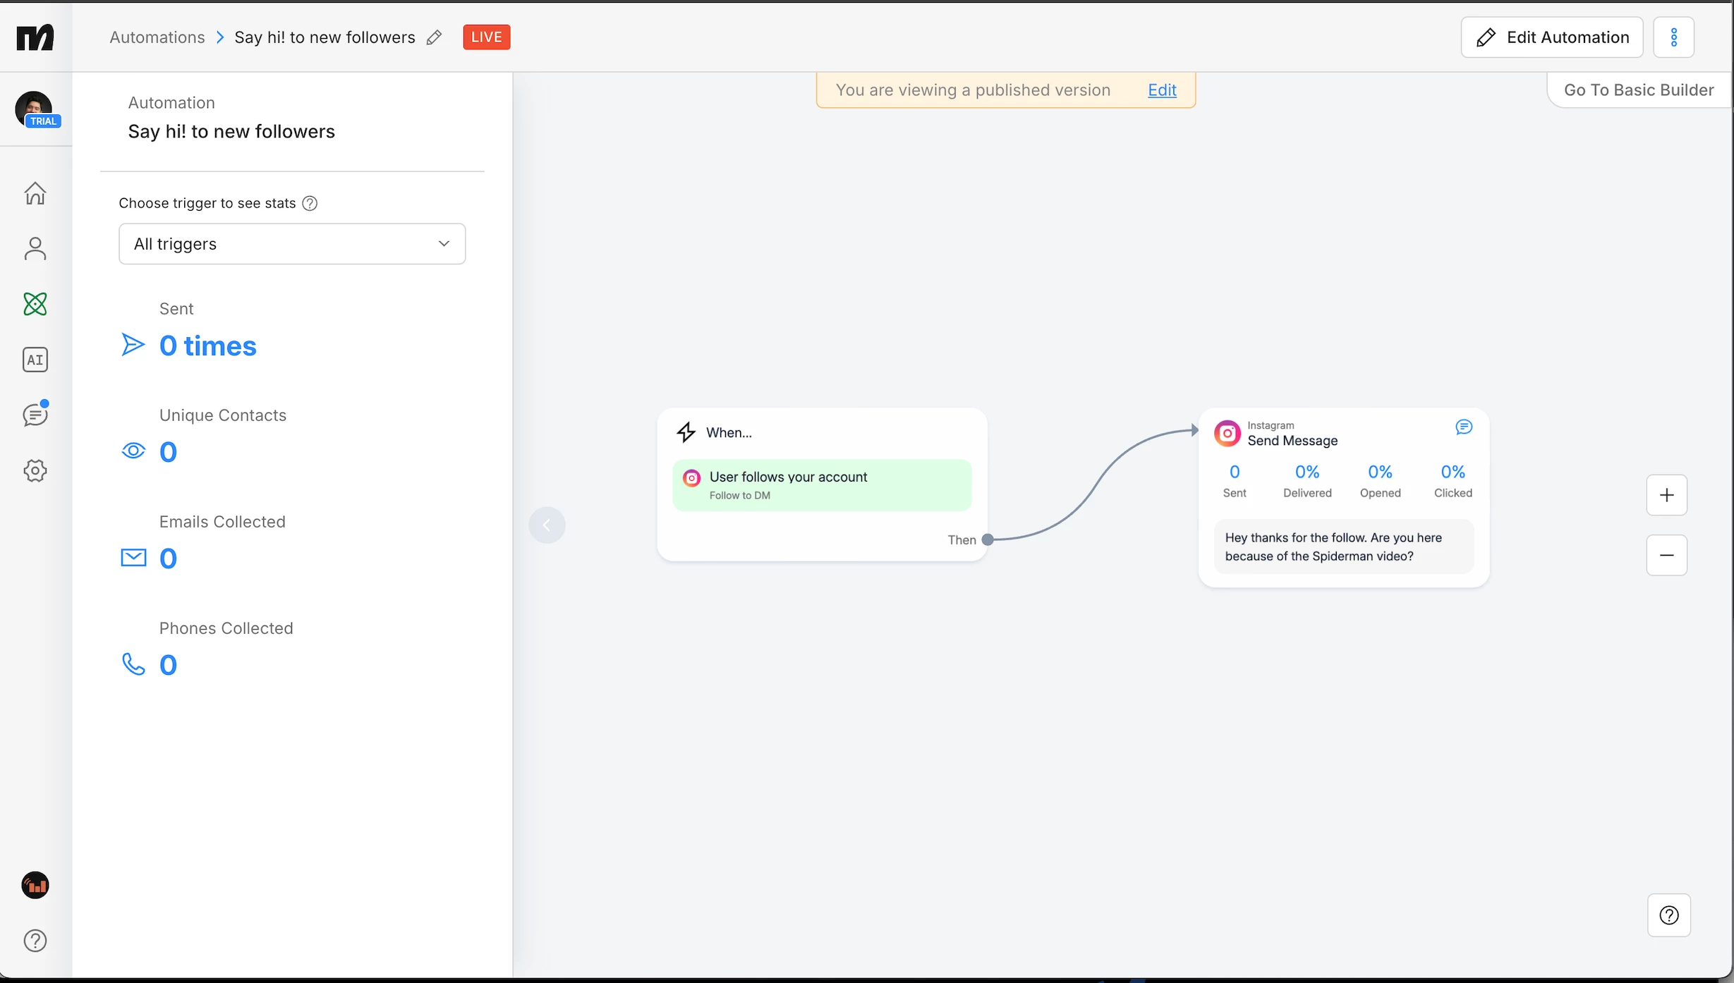Open Live Chat messages icon

[35, 415]
